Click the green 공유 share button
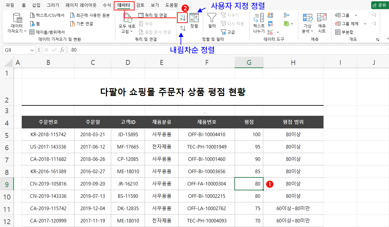Viewport: 389px width, 227px height. coord(380,5)
